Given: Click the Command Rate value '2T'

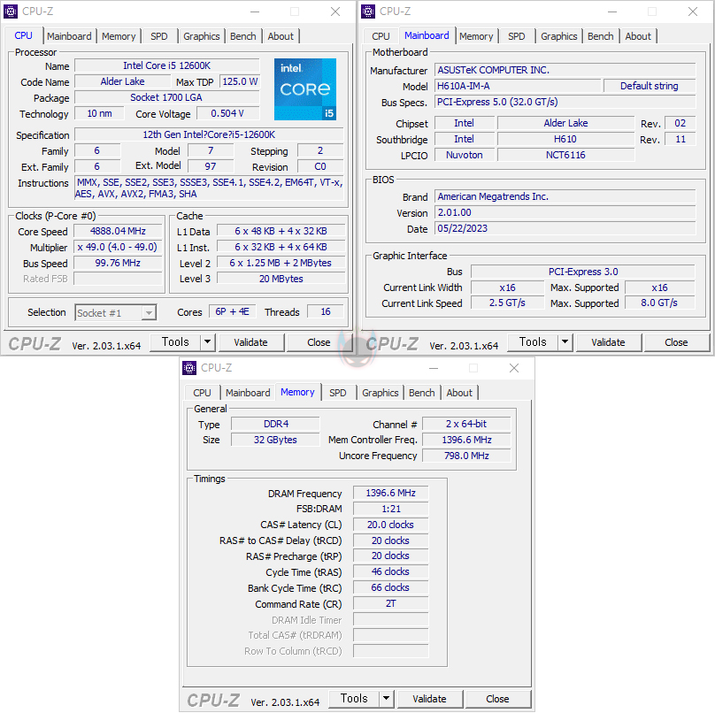Looking at the screenshot, I should pos(391,603).
